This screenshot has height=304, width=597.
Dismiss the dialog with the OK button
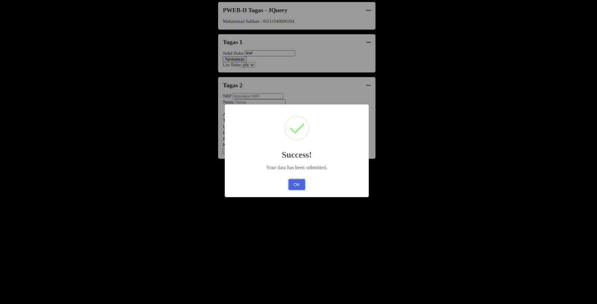(x=297, y=184)
